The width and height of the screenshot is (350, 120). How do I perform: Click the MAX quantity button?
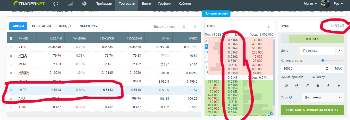point(338,69)
